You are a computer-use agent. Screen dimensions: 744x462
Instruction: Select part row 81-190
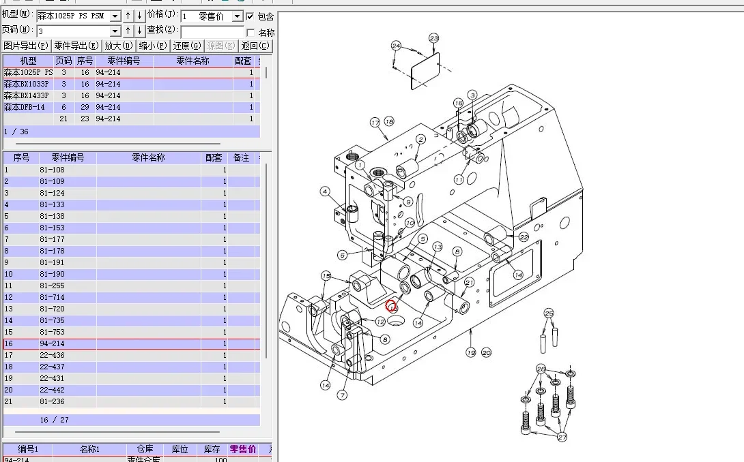(x=132, y=274)
